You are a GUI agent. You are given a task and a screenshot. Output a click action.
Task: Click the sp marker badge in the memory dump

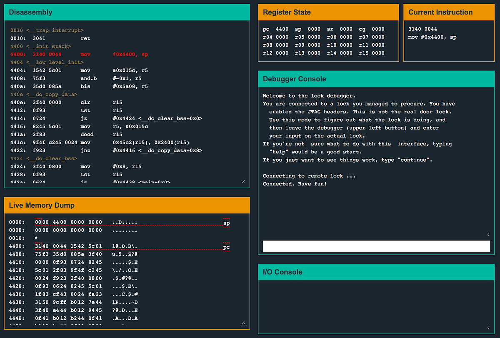[226, 223]
